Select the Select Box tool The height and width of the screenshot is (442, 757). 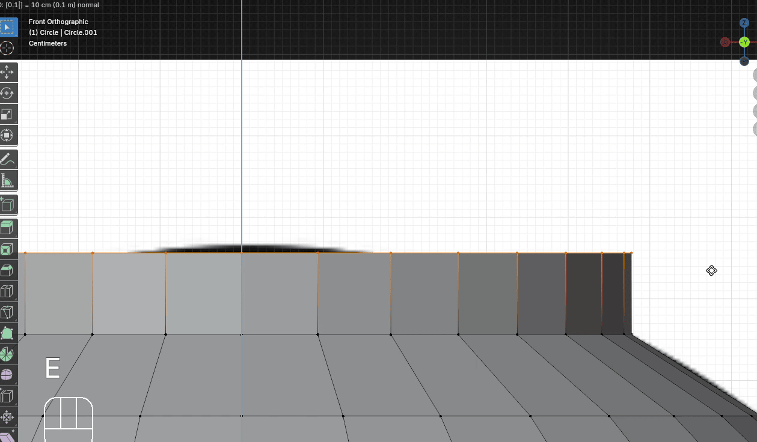[x=7, y=28]
